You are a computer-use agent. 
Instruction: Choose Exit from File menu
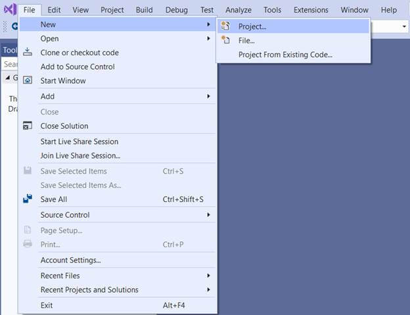(x=118, y=305)
